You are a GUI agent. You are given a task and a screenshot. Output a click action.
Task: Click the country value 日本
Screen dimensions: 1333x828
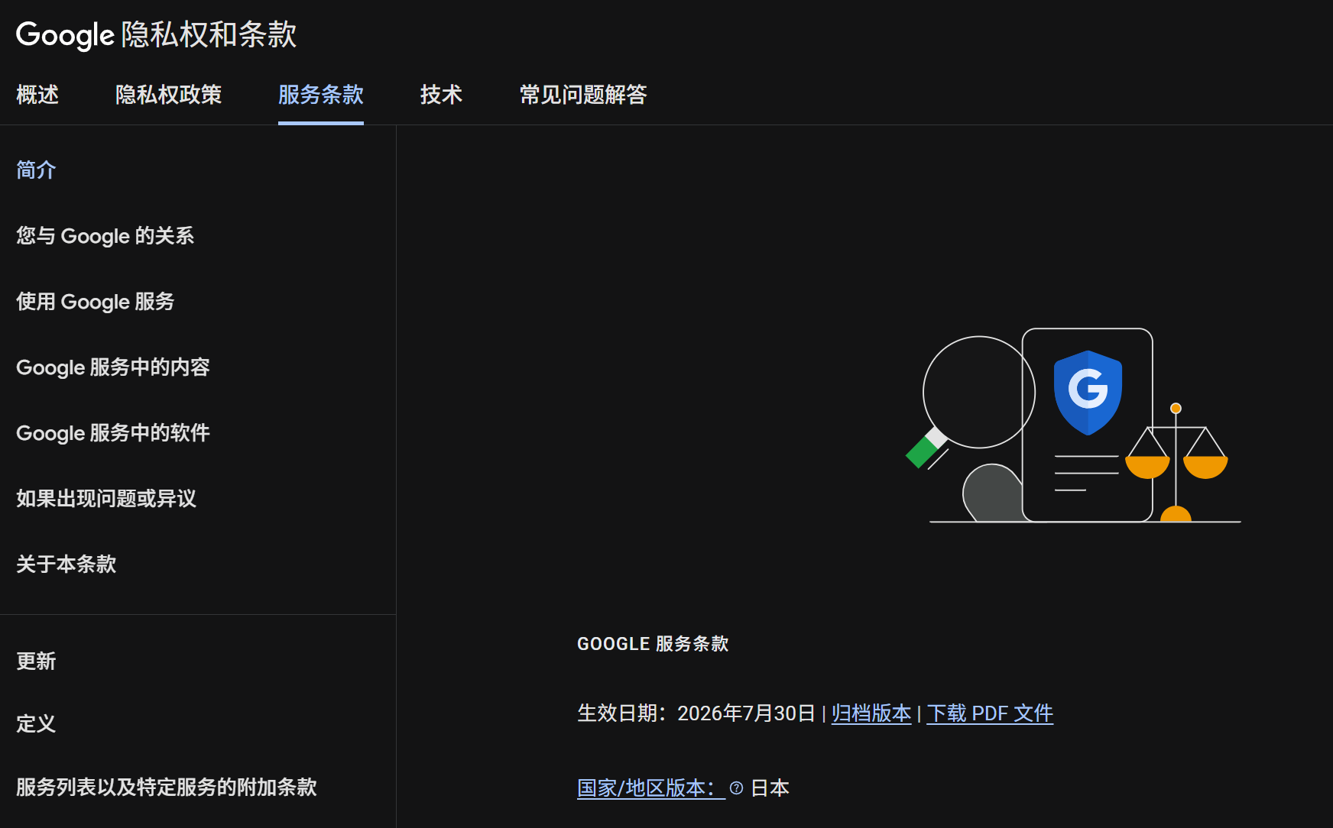pyautogui.click(x=770, y=788)
